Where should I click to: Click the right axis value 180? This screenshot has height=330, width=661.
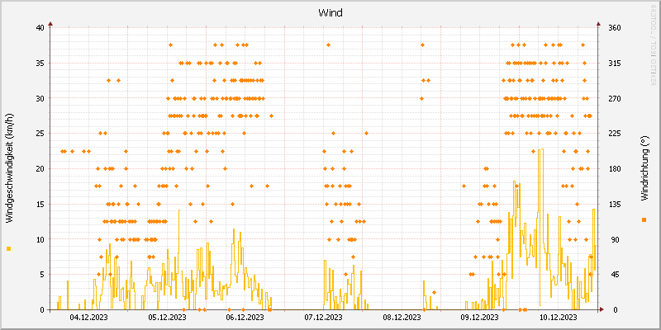[614, 169]
